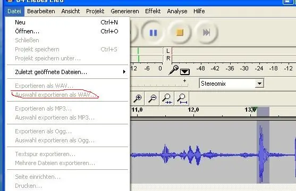The image size is (296, 191).
Task: Click Auswahl exportieren als WAV... entry
Action: tap(67, 95)
